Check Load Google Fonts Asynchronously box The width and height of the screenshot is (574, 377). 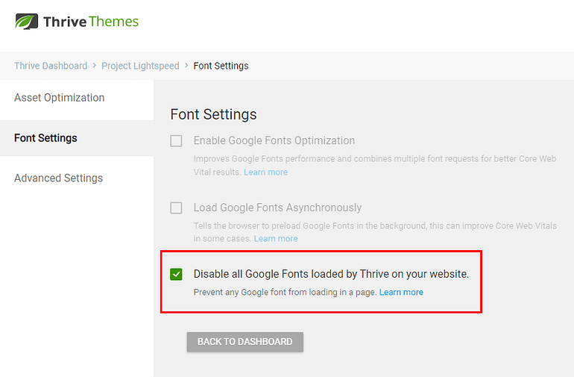176,208
